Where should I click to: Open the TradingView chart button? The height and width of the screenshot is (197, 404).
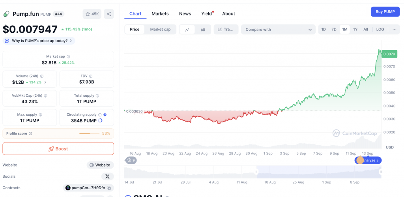pos(226,29)
